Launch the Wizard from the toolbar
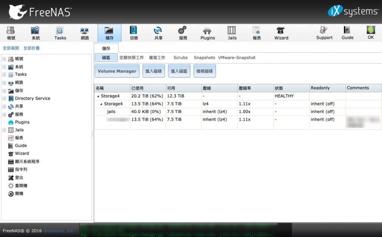Image resolution: width=382 pixels, height=237 pixels. [x=281, y=33]
